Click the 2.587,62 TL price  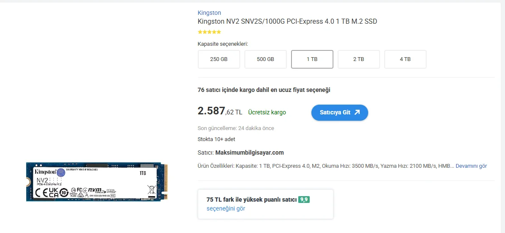click(220, 111)
